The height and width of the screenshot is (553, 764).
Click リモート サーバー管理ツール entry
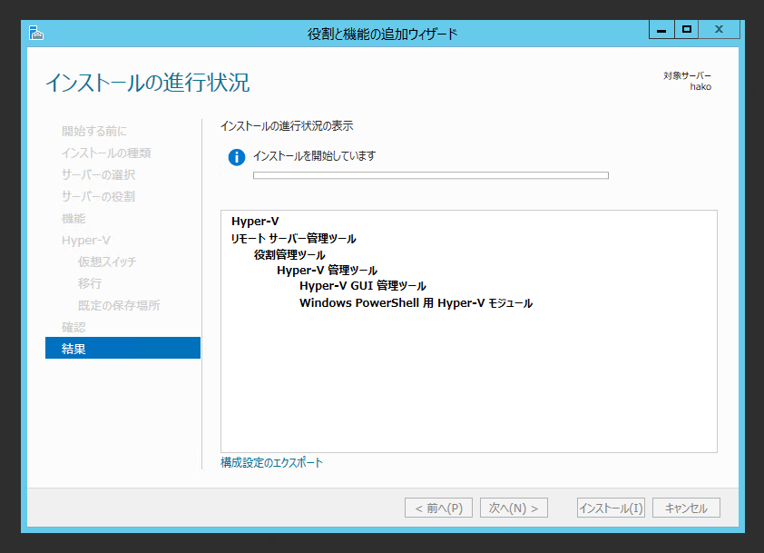[293, 238]
